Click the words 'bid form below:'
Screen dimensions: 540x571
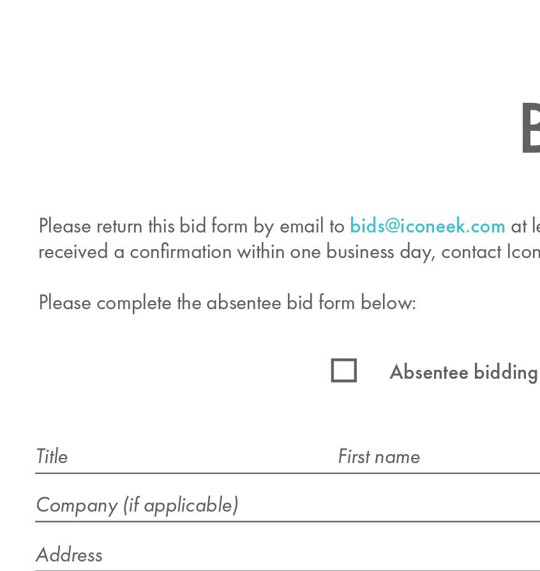(351, 303)
